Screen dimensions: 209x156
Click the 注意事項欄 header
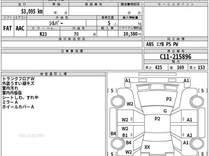(x=72, y=51)
